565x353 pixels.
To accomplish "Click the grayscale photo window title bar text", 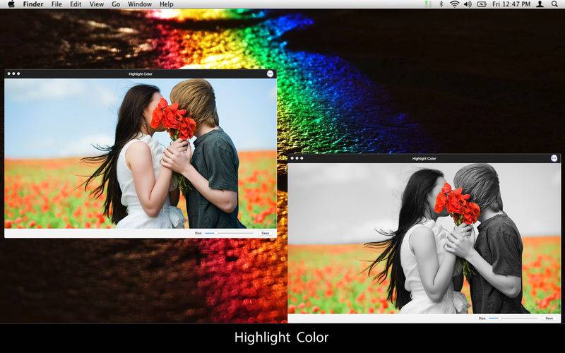I will (x=424, y=158).
